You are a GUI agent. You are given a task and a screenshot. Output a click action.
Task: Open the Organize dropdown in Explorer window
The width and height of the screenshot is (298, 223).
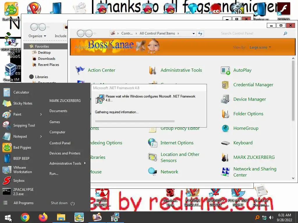pyautogui.click(x=37, y=36)
